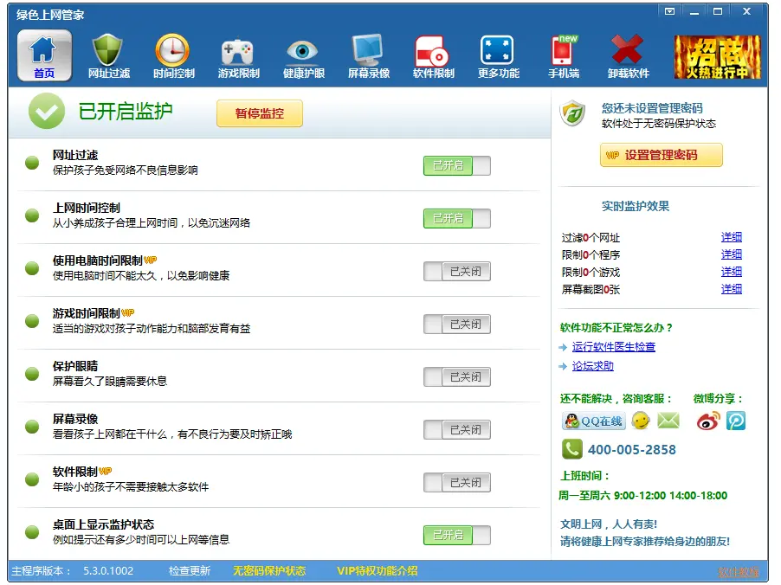Image resolution: width=781 pixels, height=585 pixels.
Task: Click the 暂停监控 button
Action: [259, 113]
